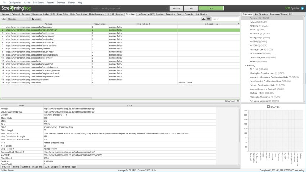Select Missing Confirmation Links item
306x172 pixels.
267,73
